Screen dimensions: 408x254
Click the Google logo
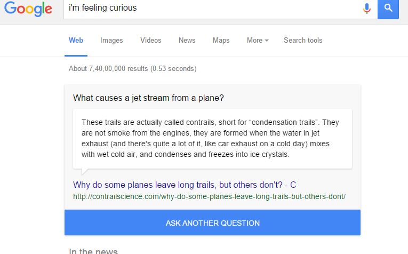pos(28,9)
